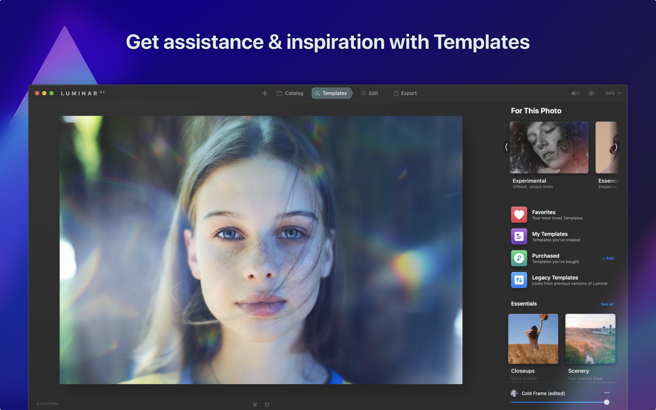Open the Edit tab

coord(370,93)
